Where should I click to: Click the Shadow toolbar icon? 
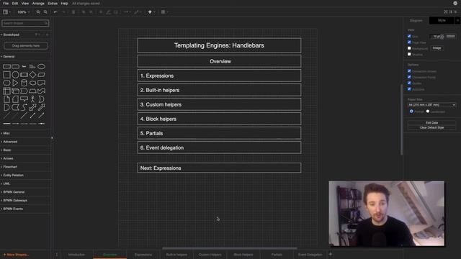click(115, 12)
